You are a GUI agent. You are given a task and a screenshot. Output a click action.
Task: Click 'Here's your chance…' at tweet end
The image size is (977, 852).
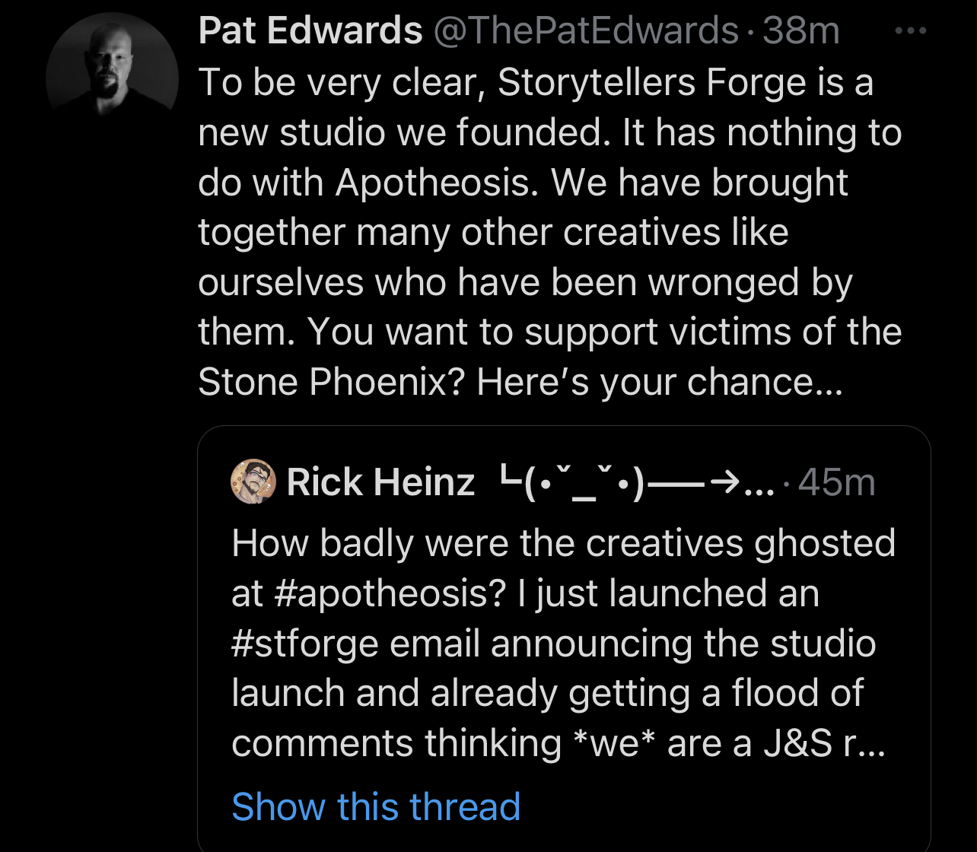point(660,382)
